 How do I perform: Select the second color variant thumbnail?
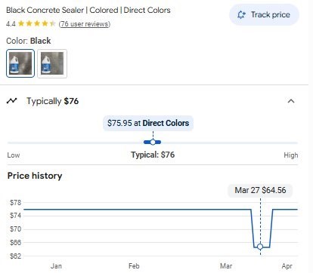pyautogui.click(x=52, y=63)
